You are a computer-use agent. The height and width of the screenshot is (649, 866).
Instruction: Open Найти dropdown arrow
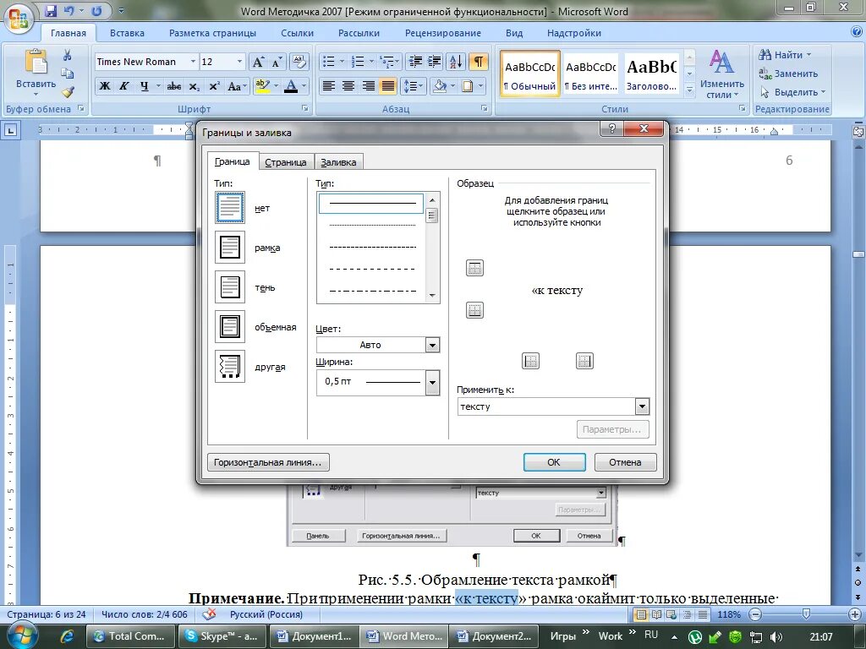click(808, 55)
